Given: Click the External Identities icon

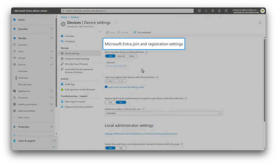Looking at the screenshot, I should coord(14,111).
